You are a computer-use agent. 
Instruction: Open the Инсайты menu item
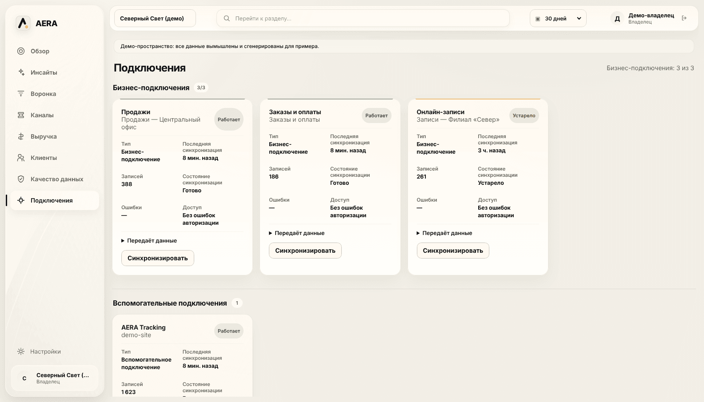tap(55, 72)
